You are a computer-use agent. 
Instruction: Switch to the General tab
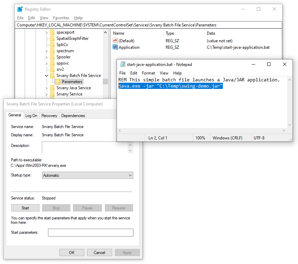click(x=15, y=115)
